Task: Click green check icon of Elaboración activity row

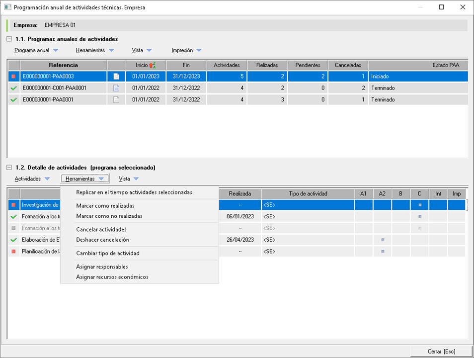Action: coord(13,240)
